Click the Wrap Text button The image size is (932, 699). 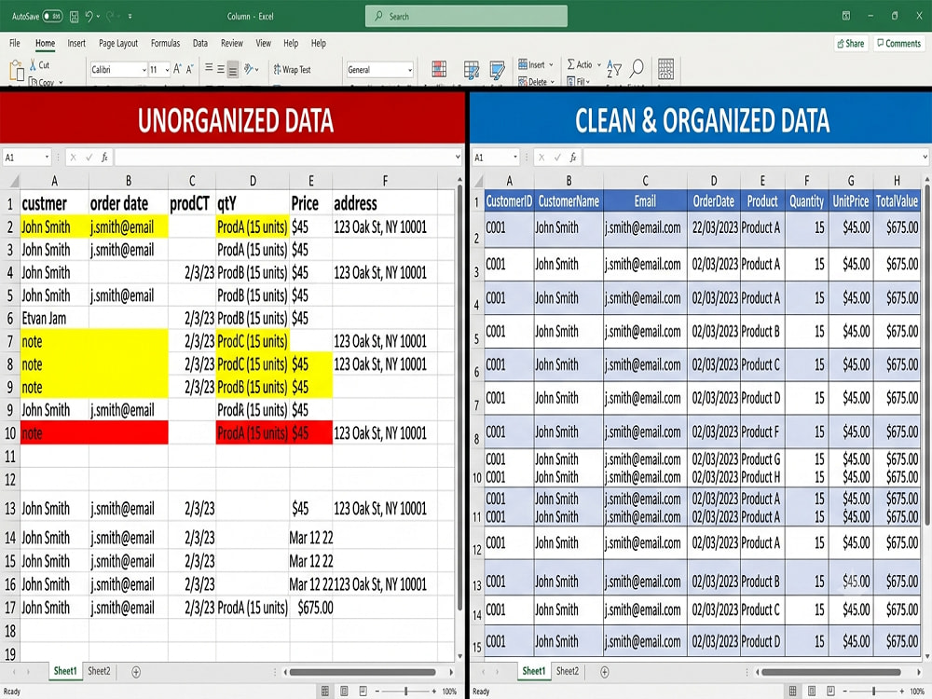292,70
